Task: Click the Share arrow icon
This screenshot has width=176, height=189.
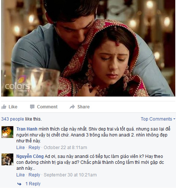Action: [x=72, y=107]
